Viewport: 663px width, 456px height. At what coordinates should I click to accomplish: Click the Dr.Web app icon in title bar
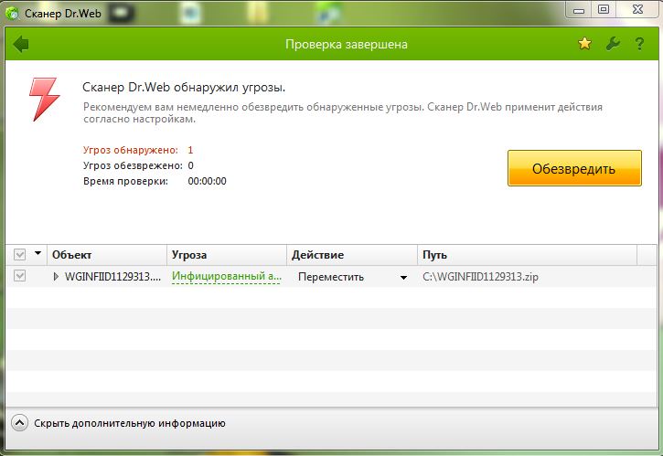point(12,14)
